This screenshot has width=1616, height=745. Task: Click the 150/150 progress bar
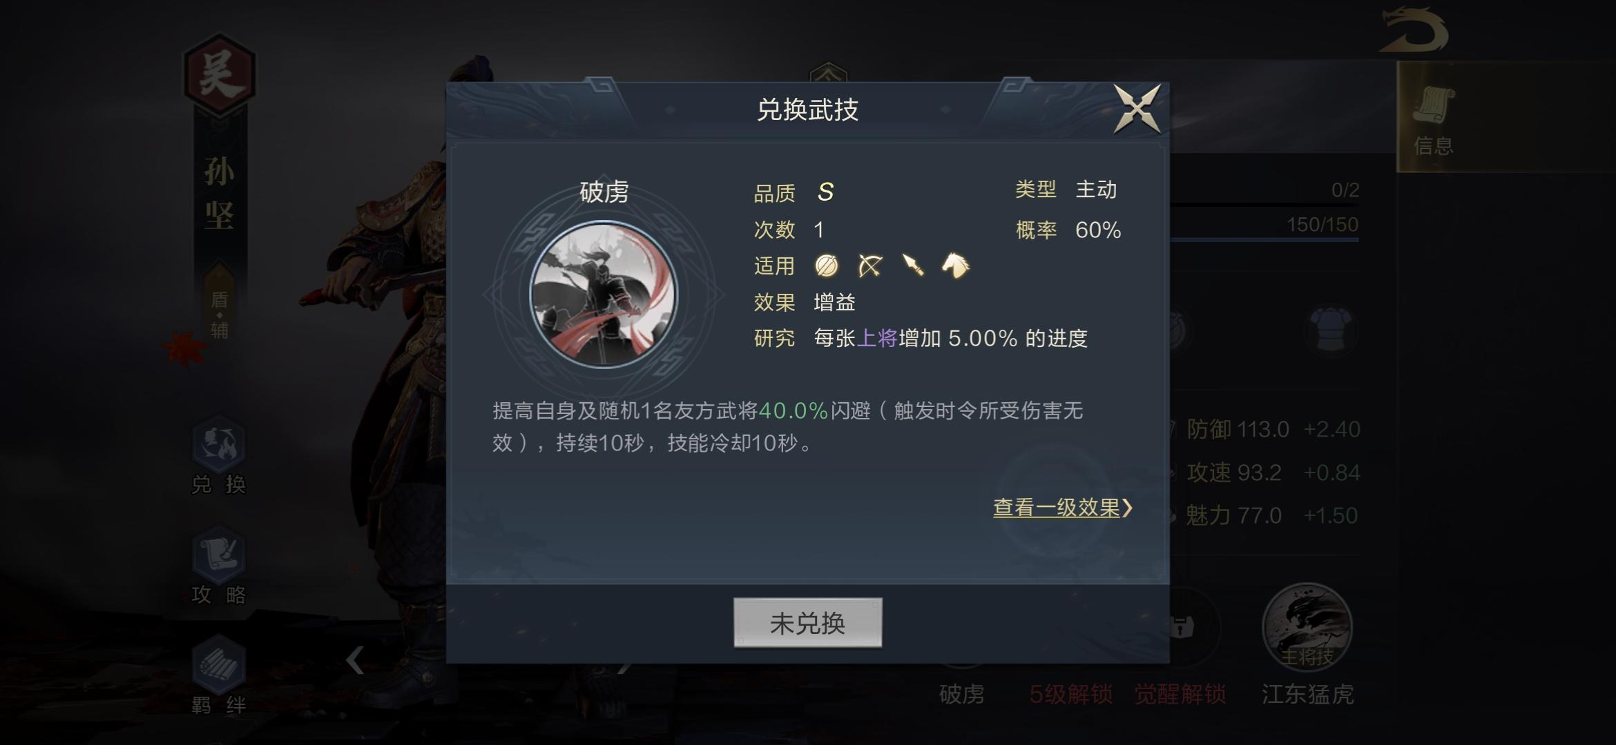(1264, 231)
